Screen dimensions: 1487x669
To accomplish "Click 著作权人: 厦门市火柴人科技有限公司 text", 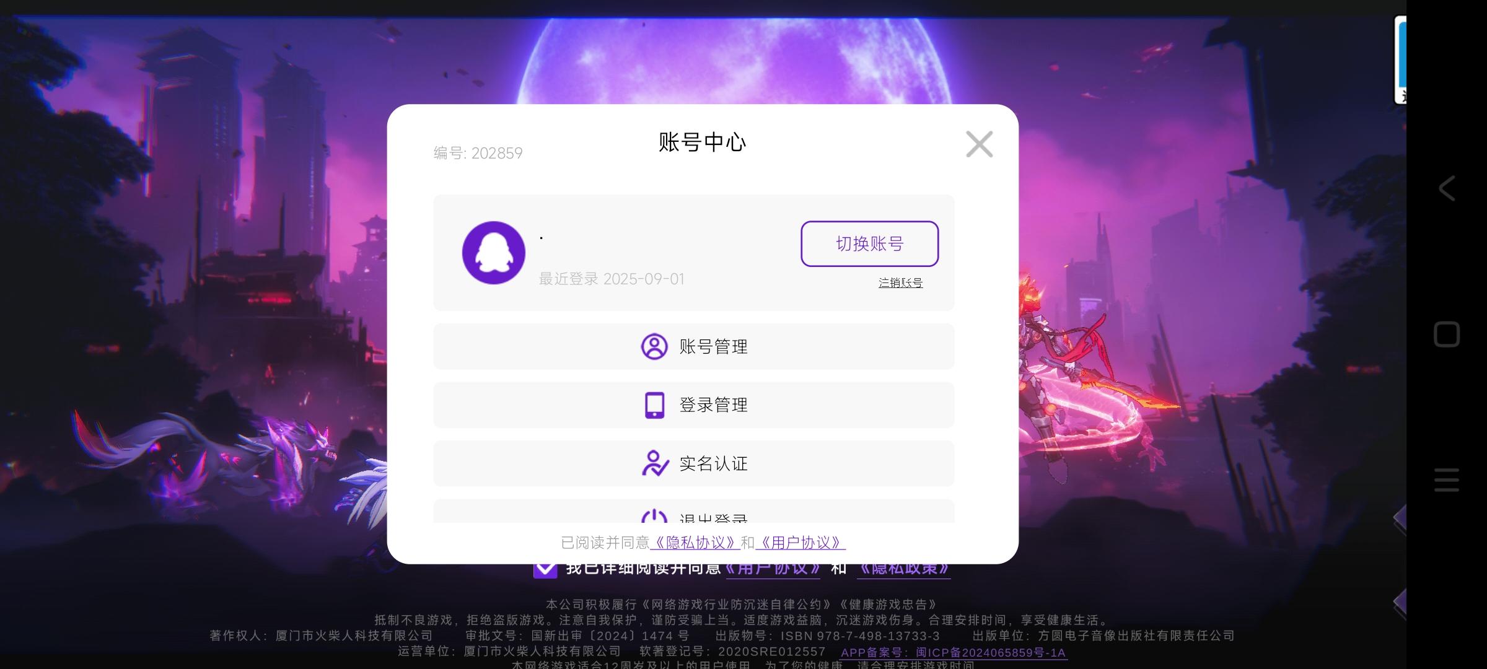I will click(x=321, y=636).
